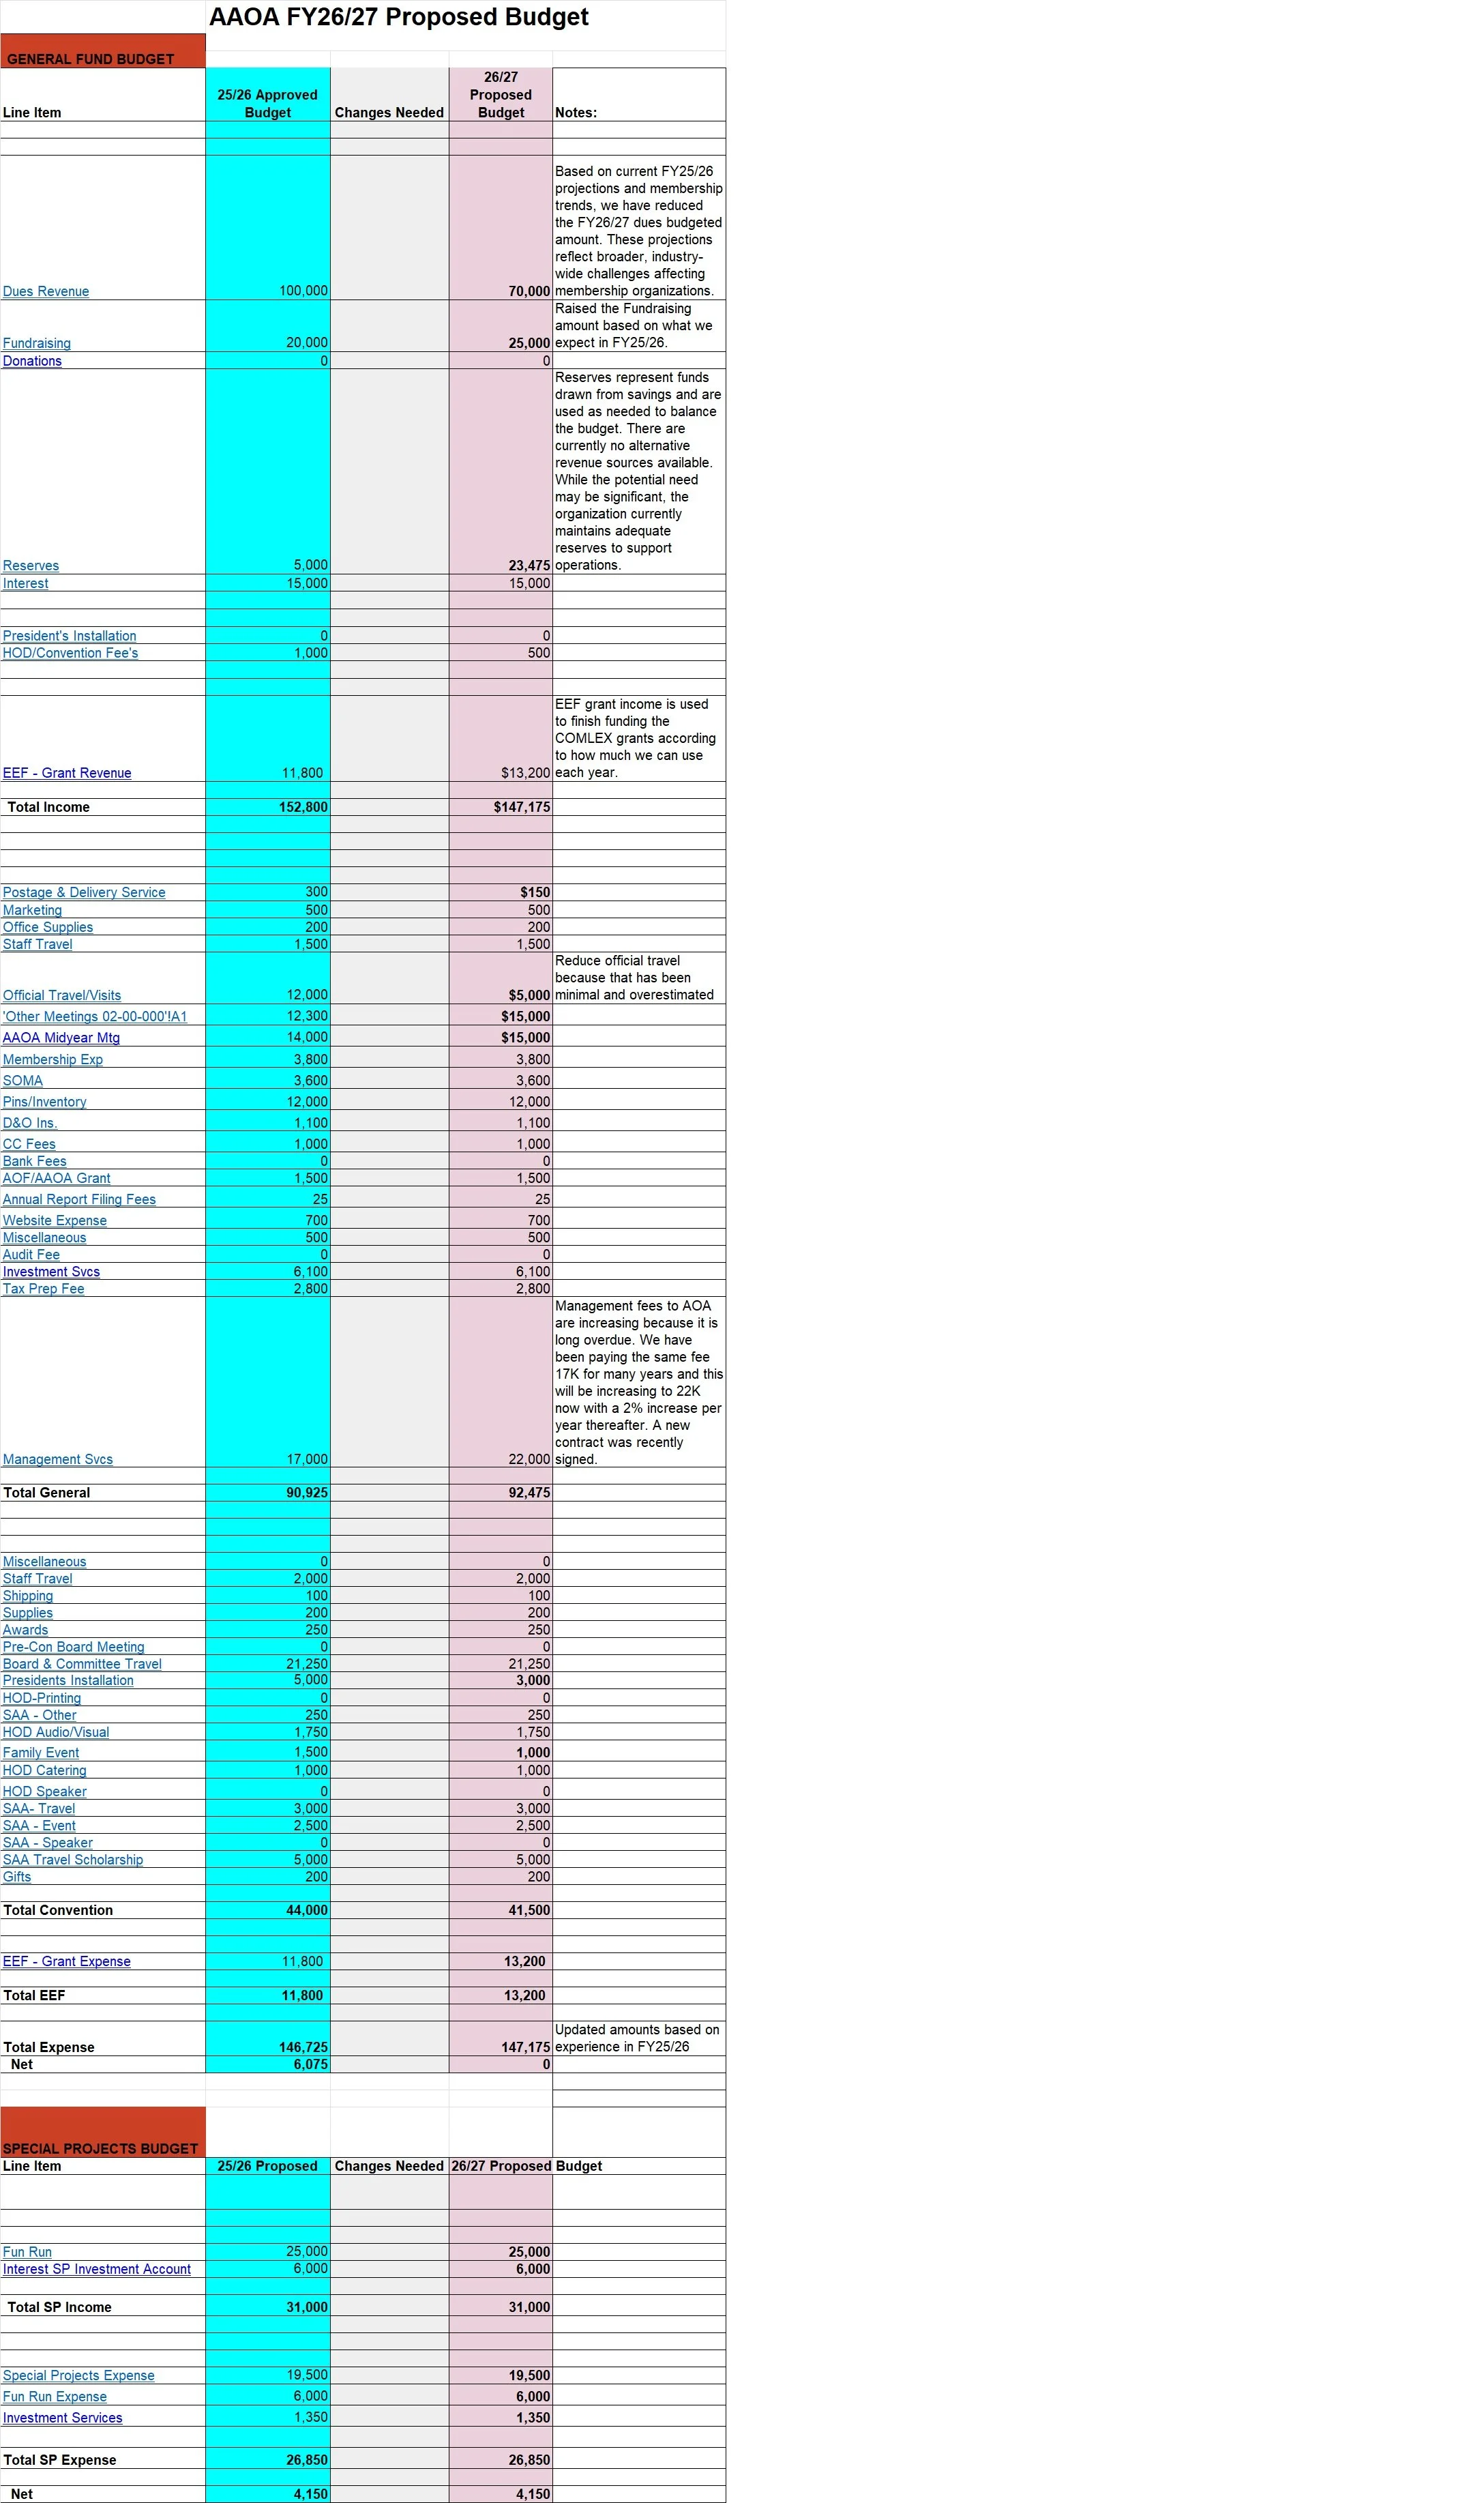Open the AAOA Midyear Mtg link
This screenshot has width=1484, height=2503.
pyautogui.click(x=61, y=1037)
